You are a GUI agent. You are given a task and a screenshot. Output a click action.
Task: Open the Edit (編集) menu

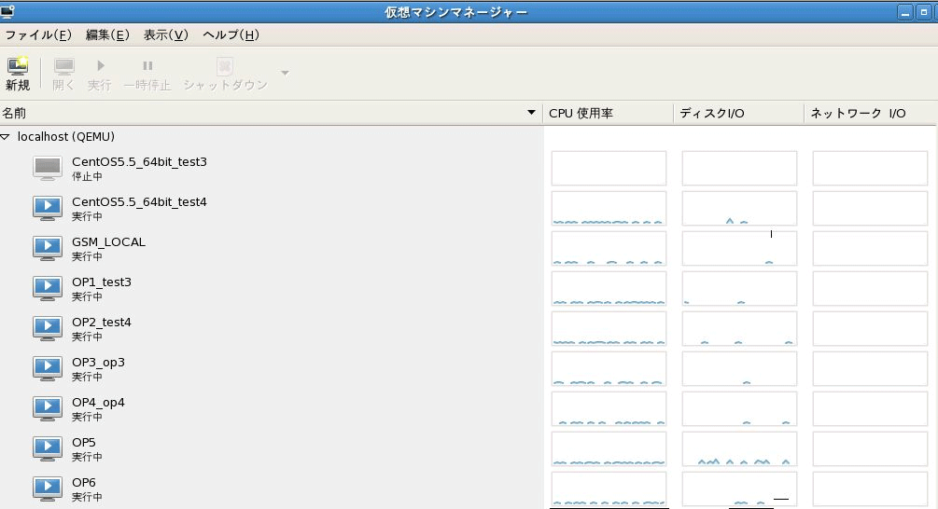(107, 35)
